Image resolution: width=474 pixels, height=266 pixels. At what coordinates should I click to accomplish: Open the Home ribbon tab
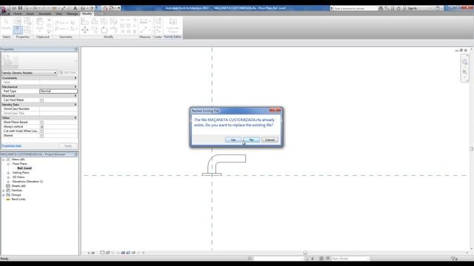(x=18, y=14)
